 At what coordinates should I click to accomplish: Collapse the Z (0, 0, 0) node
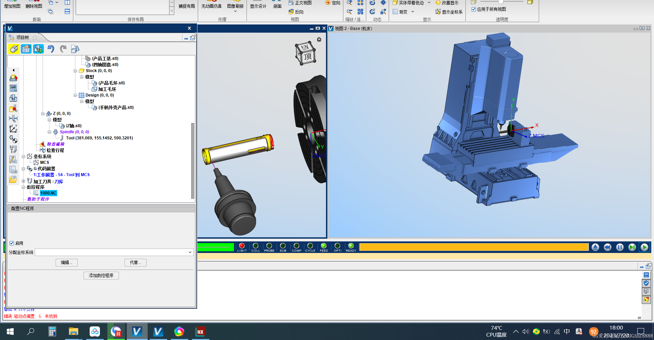click(x=43, y=114)
